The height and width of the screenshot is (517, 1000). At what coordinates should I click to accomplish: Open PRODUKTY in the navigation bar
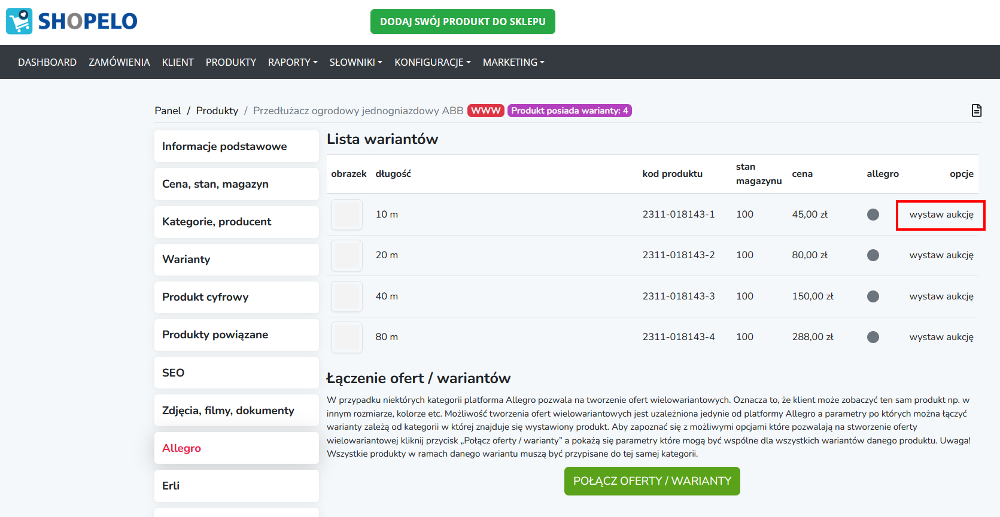[231, 62]
